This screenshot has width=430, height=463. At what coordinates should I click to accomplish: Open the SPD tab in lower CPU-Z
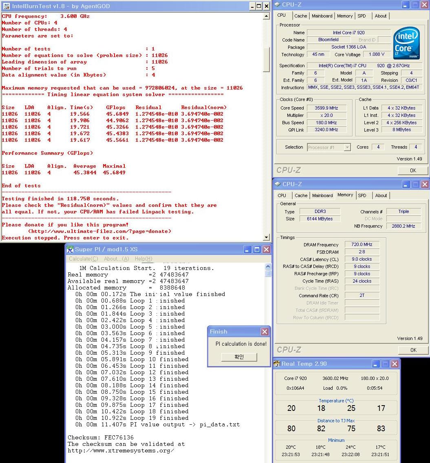tap(362, 195)
